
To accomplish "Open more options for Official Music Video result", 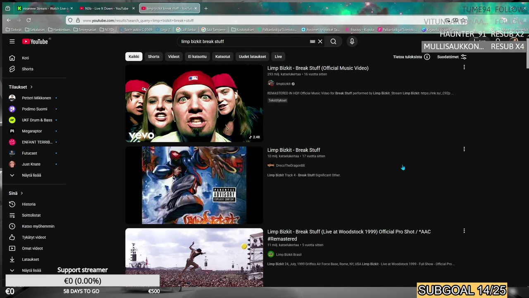I will point(464,67).
